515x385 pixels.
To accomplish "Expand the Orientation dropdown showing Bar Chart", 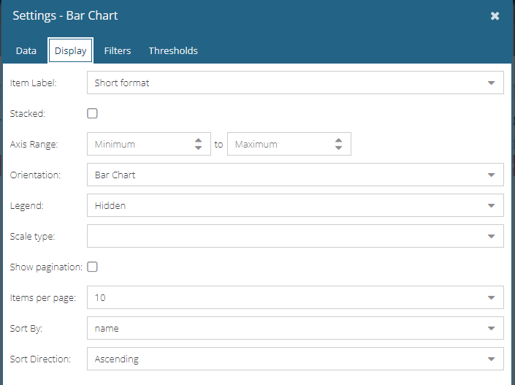I will tap(295, 175).
